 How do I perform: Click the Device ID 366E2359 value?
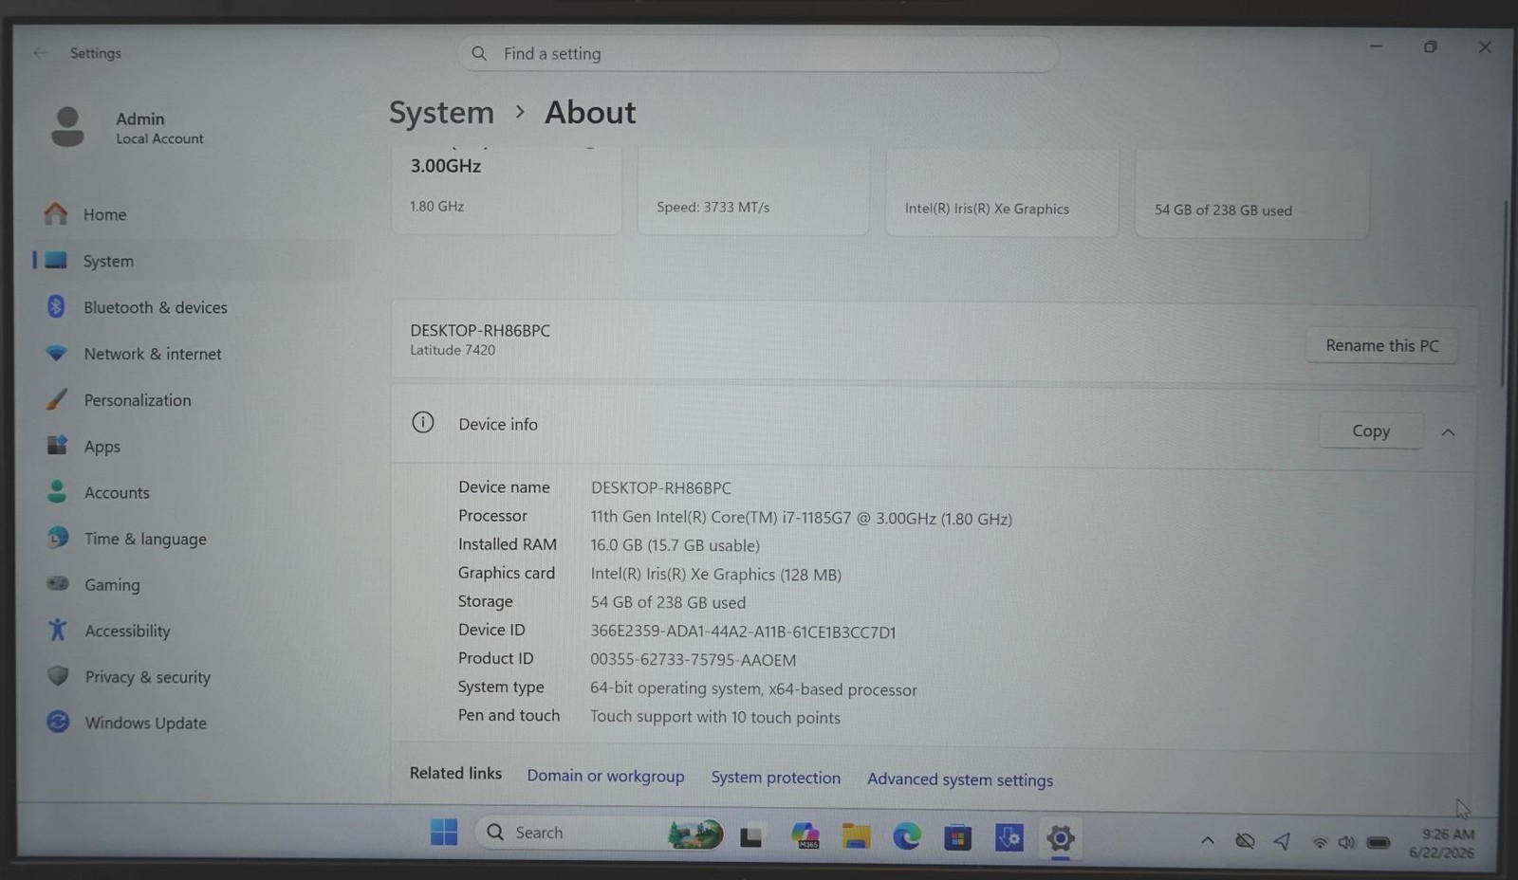click(743, 632)
